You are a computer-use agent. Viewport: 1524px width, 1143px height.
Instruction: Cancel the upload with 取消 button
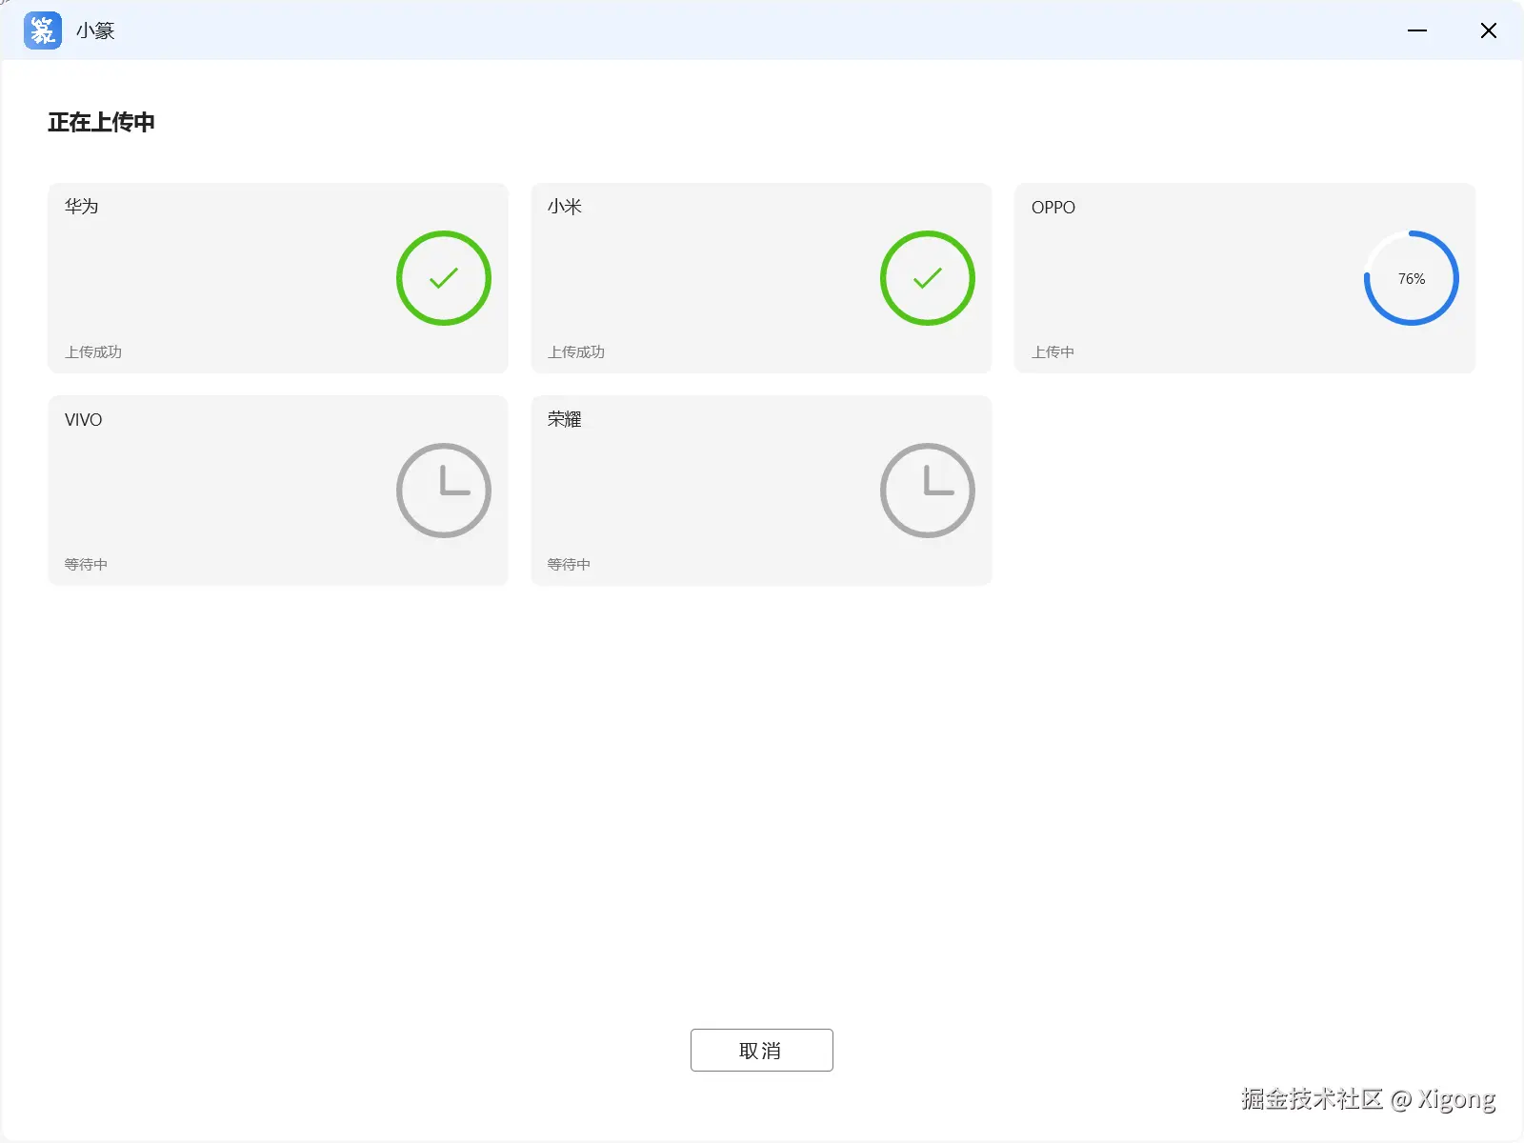coord(762,1050)
